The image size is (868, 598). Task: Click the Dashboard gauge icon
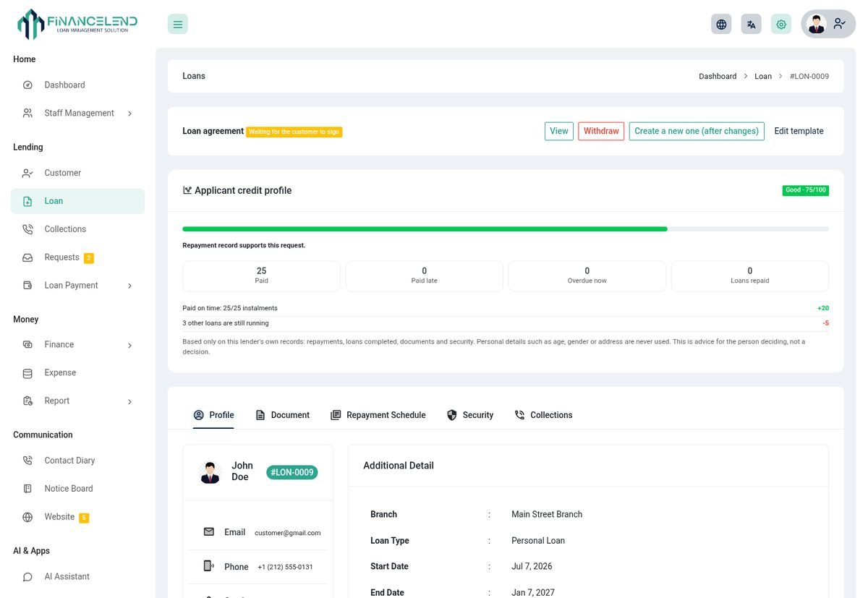(27, 85)
